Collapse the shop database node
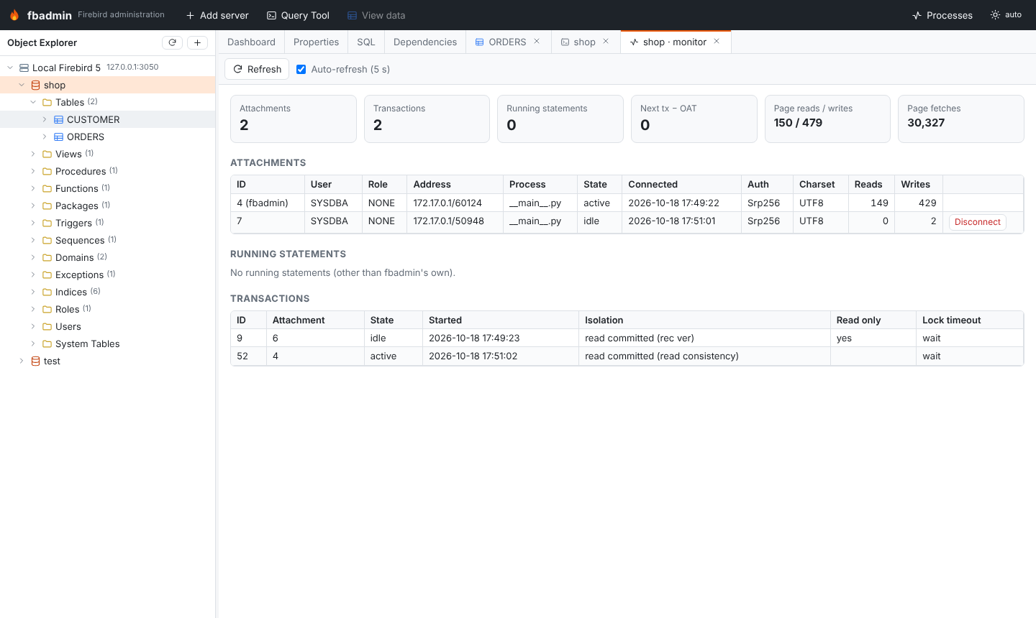Screen dimensions: 1036x618 [22, 85]
